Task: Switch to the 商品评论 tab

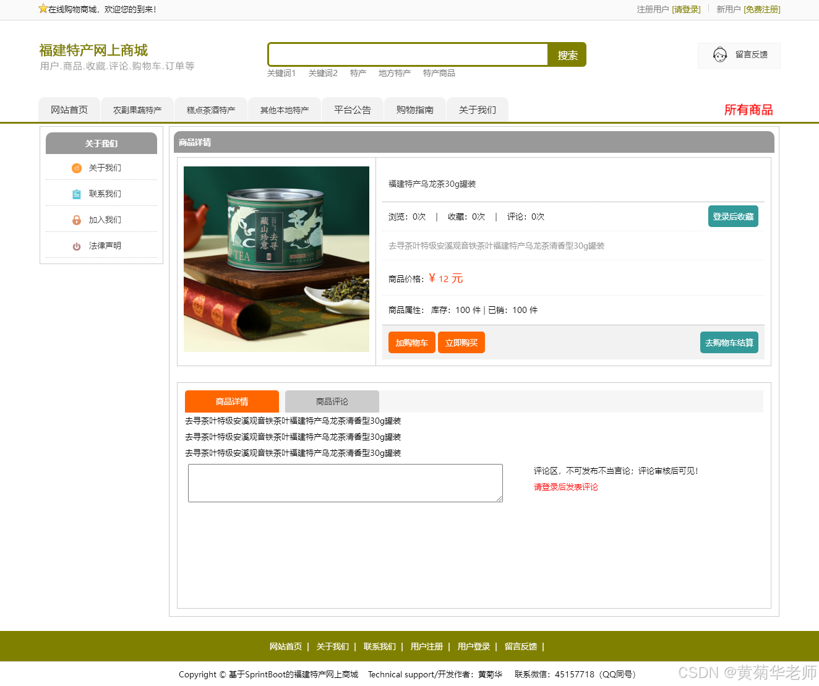Action: (x=332, y=401)
